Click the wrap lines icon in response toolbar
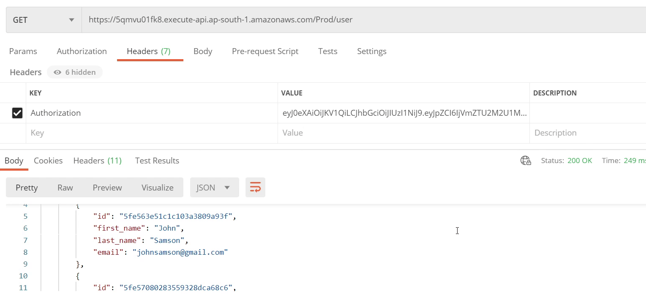Screen dimensions: 646x294 point(255,188)
